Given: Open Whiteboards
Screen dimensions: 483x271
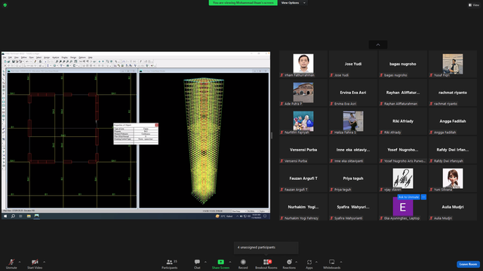Looking at the screenshot, I should point(332,263).
